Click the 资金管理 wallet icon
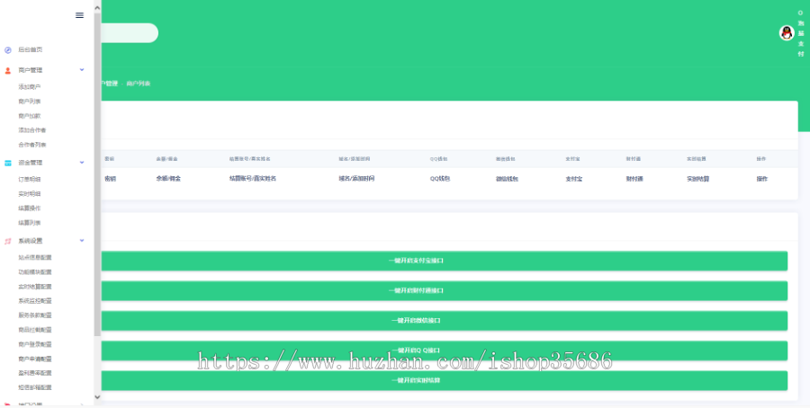Screen dimensions: 810x408 [8, 163]
